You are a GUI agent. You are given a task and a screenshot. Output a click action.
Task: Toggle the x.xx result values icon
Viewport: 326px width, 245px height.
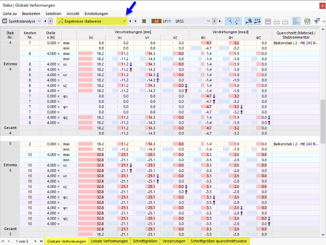click(x=257, y=21)
